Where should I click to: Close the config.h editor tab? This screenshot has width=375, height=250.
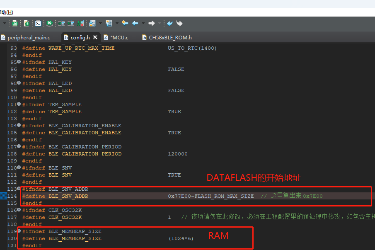tap(95, 37)
